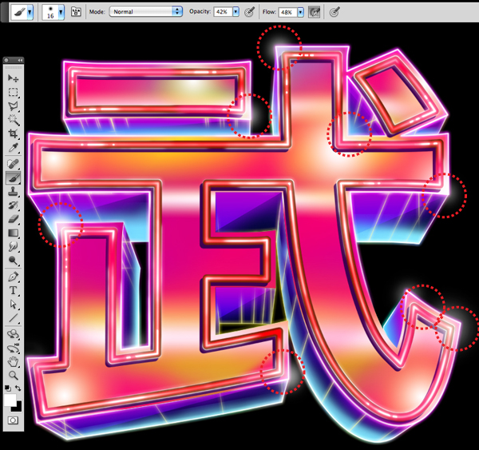Toggle Quick Mask mode
The width and height of the screenshot is (479, 450).
click(x=13, y=420)
